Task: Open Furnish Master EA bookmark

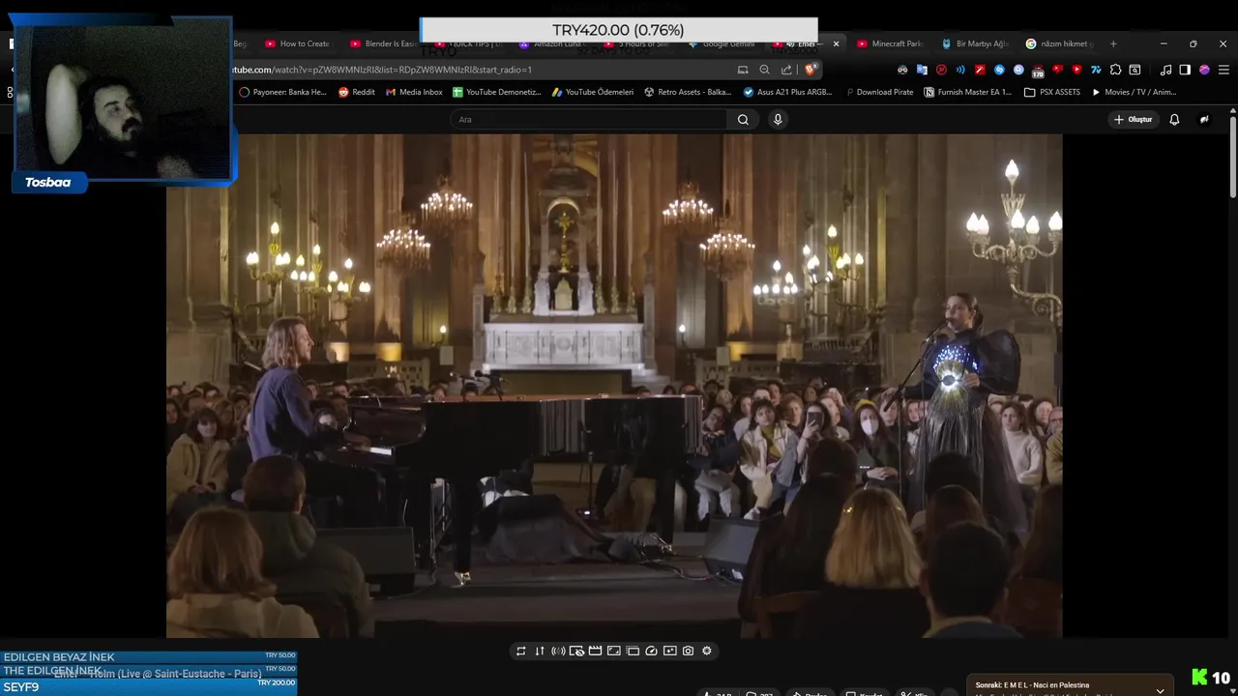Action: tap(968, 92)
